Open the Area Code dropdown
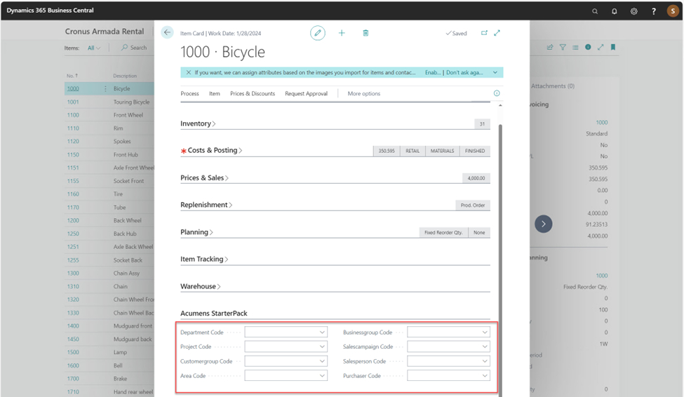 tap(322, 375)
